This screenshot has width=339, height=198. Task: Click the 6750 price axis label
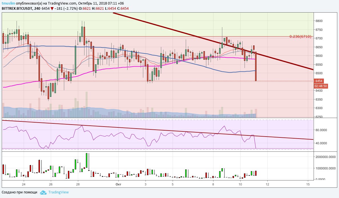coord(319,30)
